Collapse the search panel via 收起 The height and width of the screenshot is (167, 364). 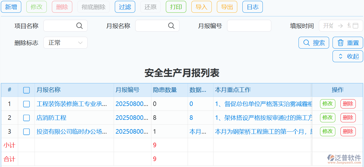[348, 56]
